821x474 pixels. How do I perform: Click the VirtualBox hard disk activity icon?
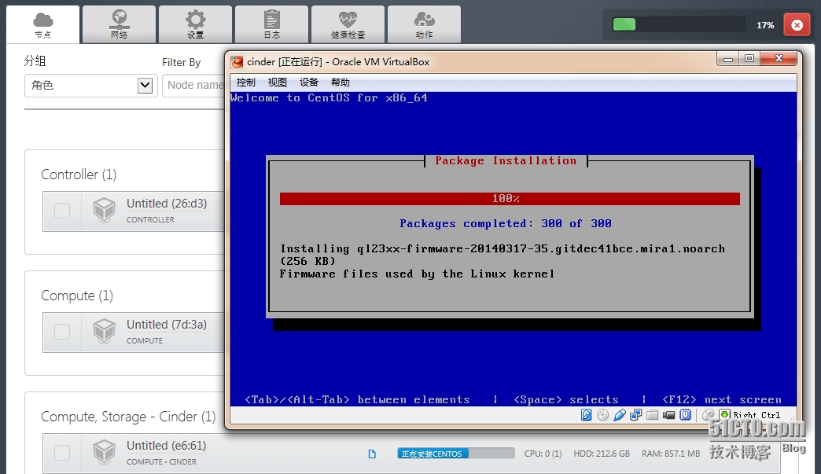pyautogui.click(x=587, y=415)
